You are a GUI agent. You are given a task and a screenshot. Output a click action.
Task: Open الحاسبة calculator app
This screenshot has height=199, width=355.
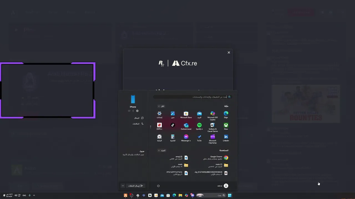coord(173,138)
